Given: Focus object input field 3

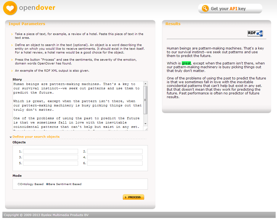Looking at the screenshot, I should click(x=51, y=157).
